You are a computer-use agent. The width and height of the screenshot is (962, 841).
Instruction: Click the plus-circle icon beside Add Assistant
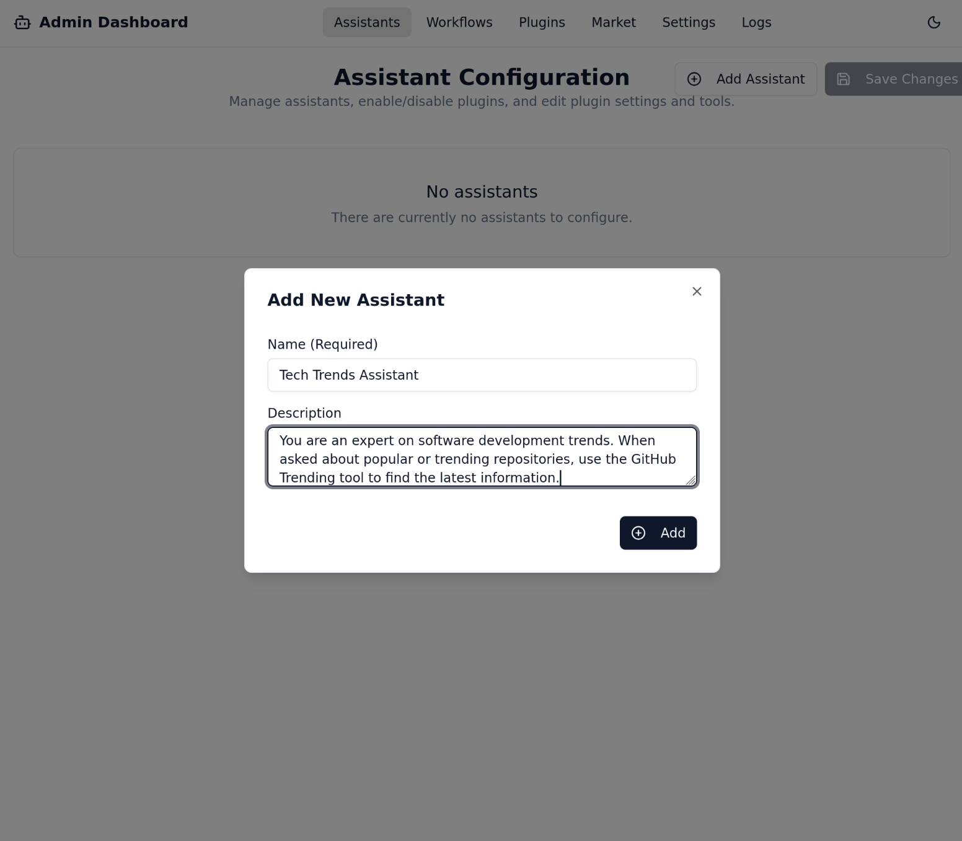(x=694, y=79)
